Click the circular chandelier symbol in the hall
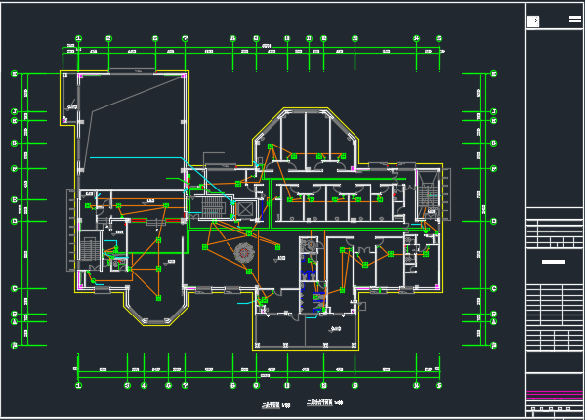This screenshot has width=585, height=420. click(244, 253)
